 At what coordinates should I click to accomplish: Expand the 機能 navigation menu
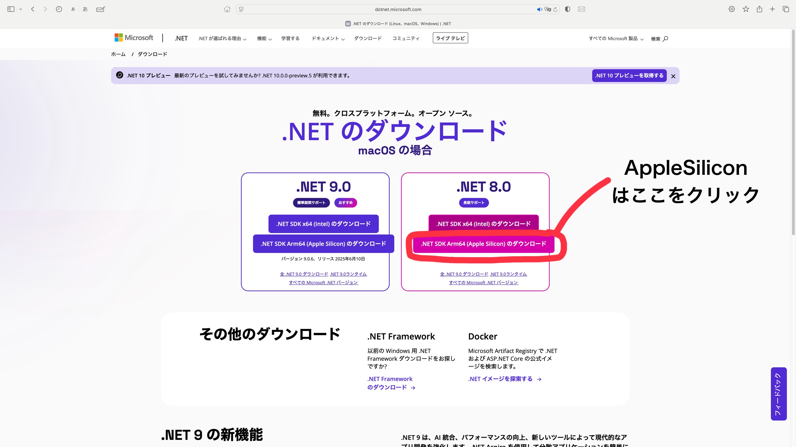point(264,38)
